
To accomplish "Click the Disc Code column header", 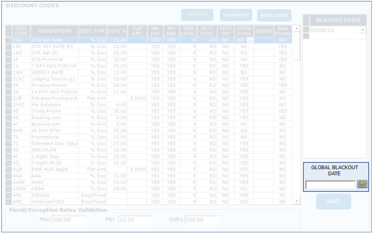I will (21, 31).
